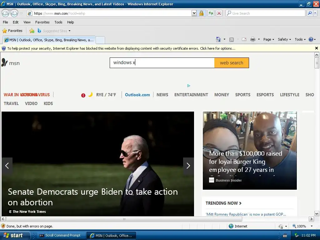The width and height of the screenshot is (320, 240).
Task: Click the Windows start button
Action: 14,235
